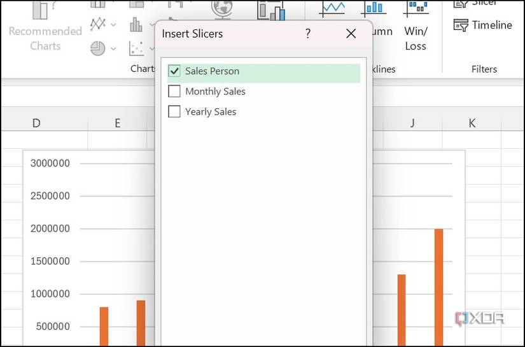Click the Win/Loss label
The width and height of the screenshot is (525, 347).
(416, 38)
